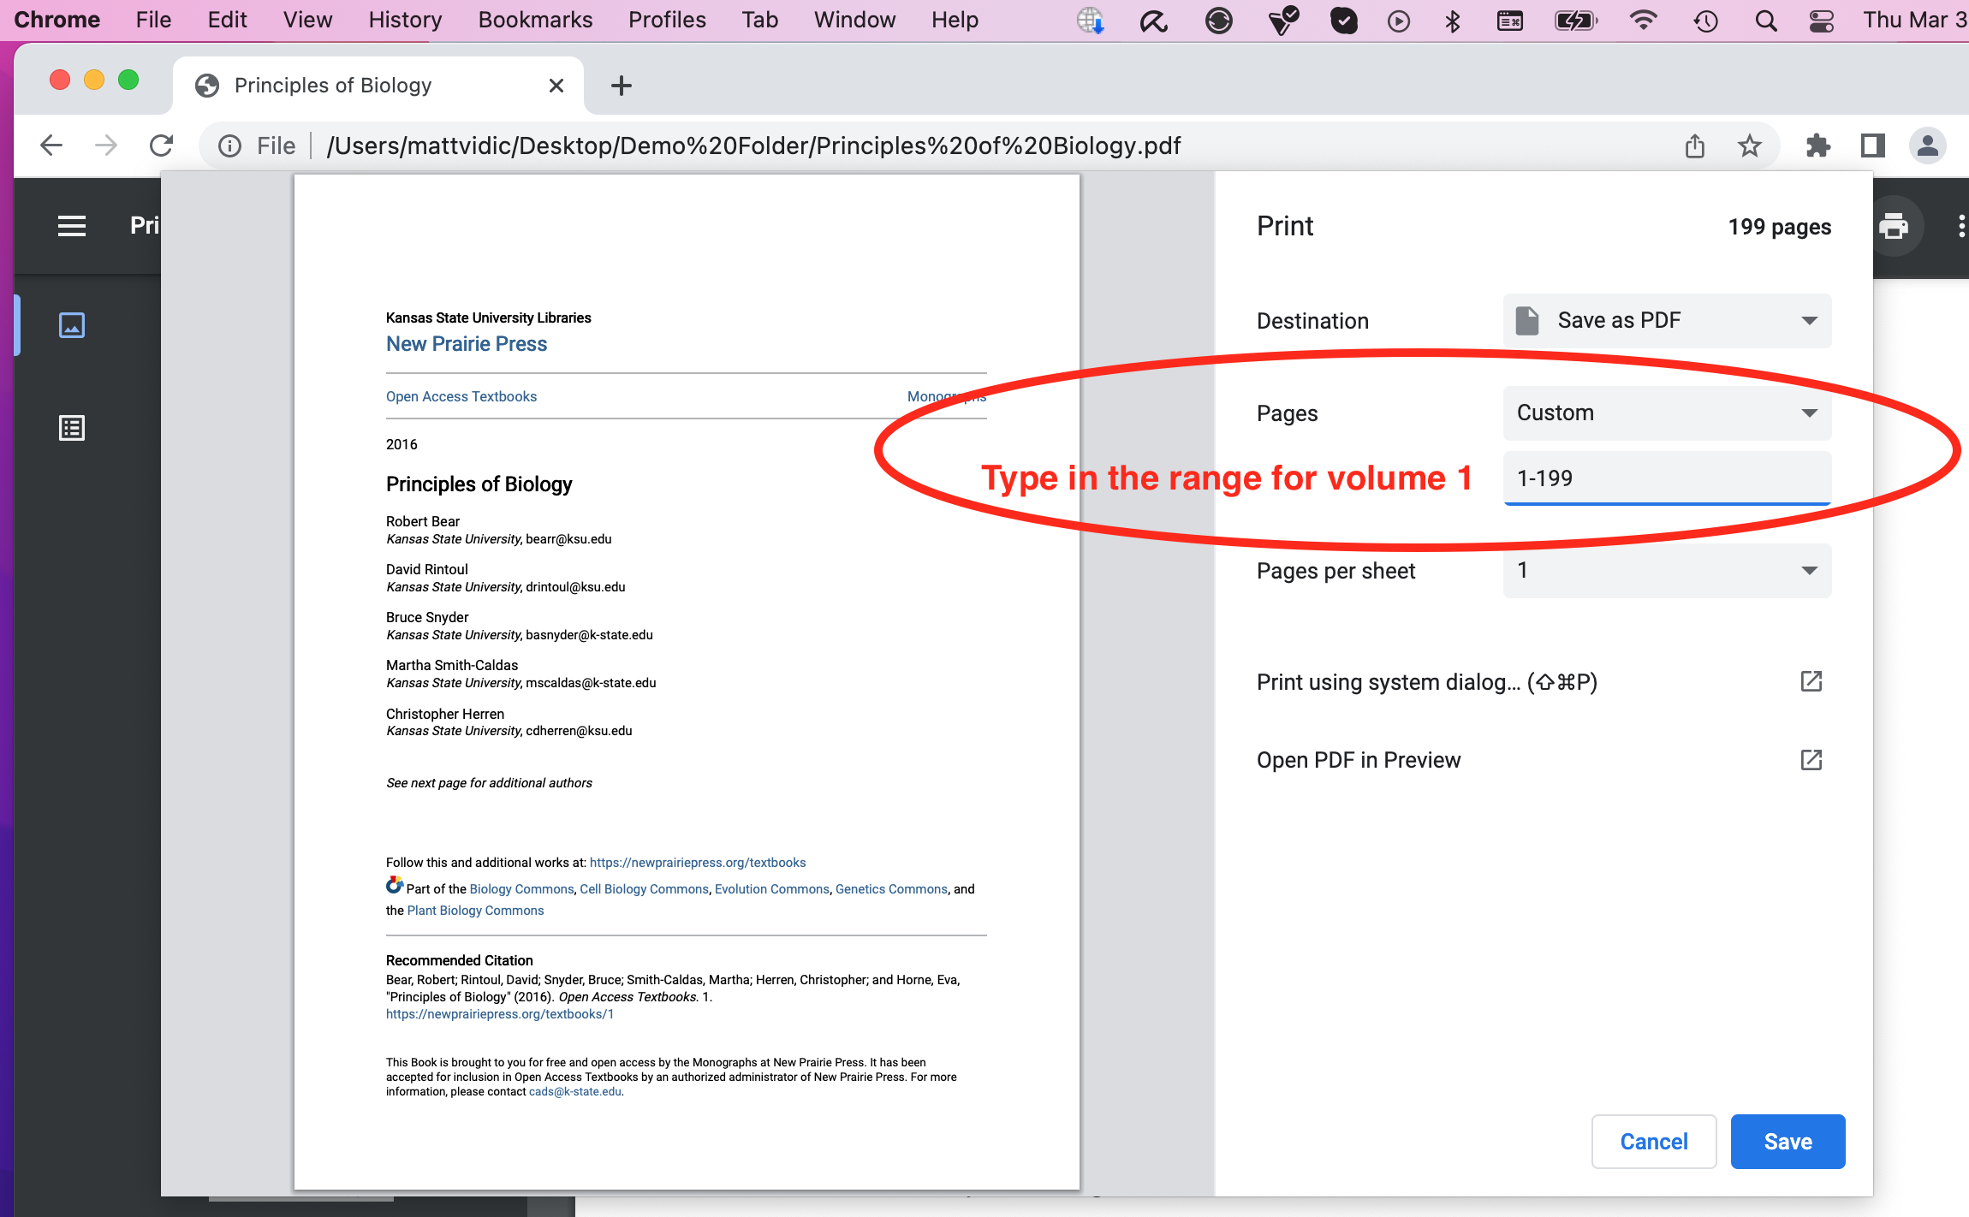Image resolution: width=1969 pixels, height=1217 pixels.
Task: Open the Chrome profile avatar
Action: [1928, 146]
